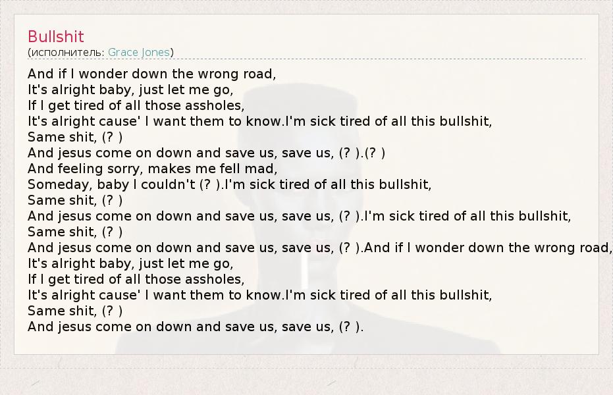The width and height of the screenshot is (613, 395).
Task: Click the last "Same shit, (? )" line
Action: 75,311
